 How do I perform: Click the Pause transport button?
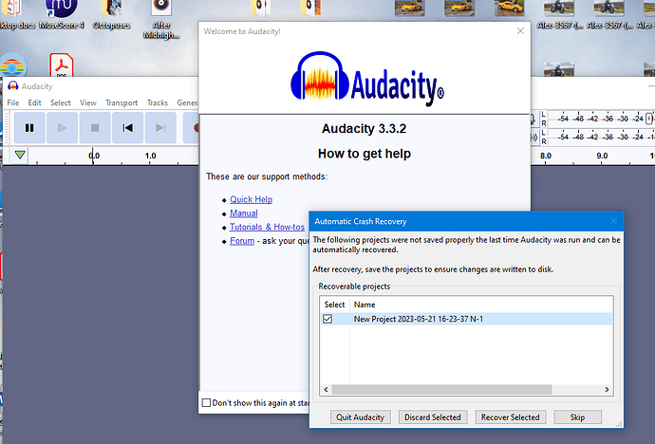click(29, 128)
